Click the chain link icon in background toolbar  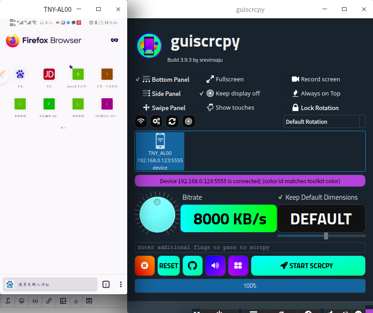[49, 301]
